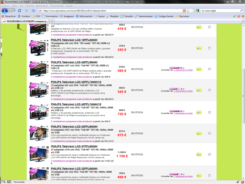Open the Historial menu

point(29,6)
